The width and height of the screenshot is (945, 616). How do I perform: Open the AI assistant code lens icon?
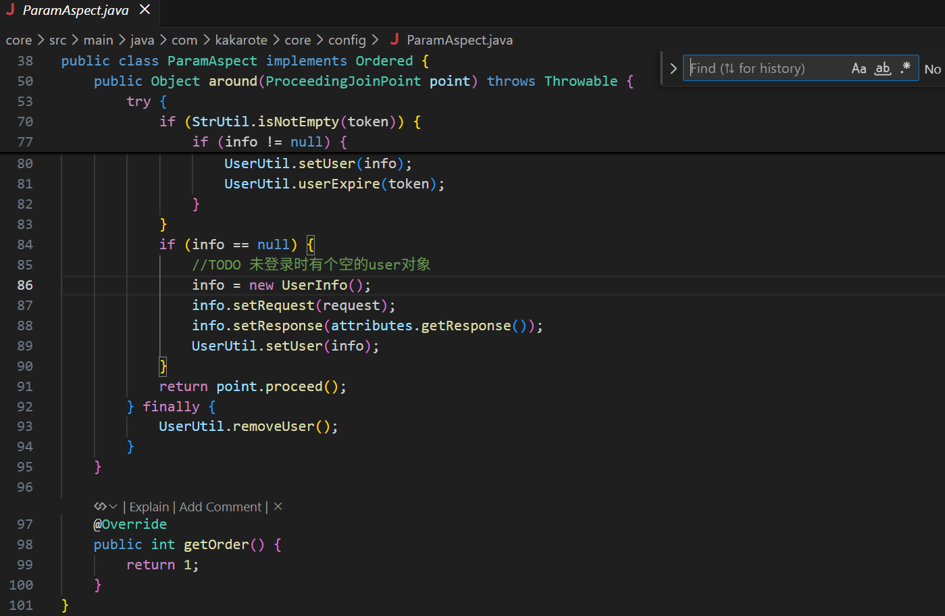[100, 507]
